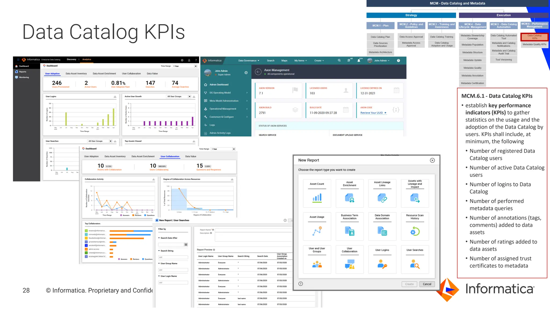This screenshot has height=309, width=550.
Task: Choose User Collaboration report type card
Action: coord(350,259)
